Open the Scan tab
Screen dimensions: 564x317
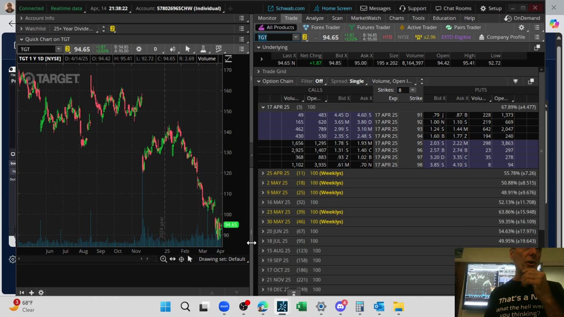point(337,18)
